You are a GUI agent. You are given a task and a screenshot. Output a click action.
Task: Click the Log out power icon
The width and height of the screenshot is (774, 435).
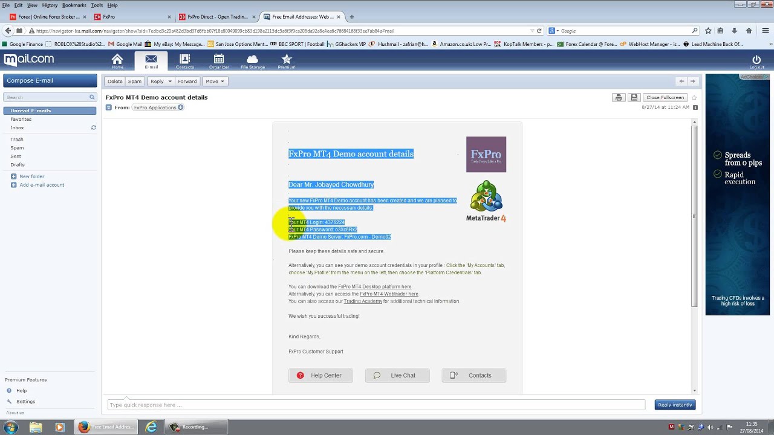click(x=756, y=60)
